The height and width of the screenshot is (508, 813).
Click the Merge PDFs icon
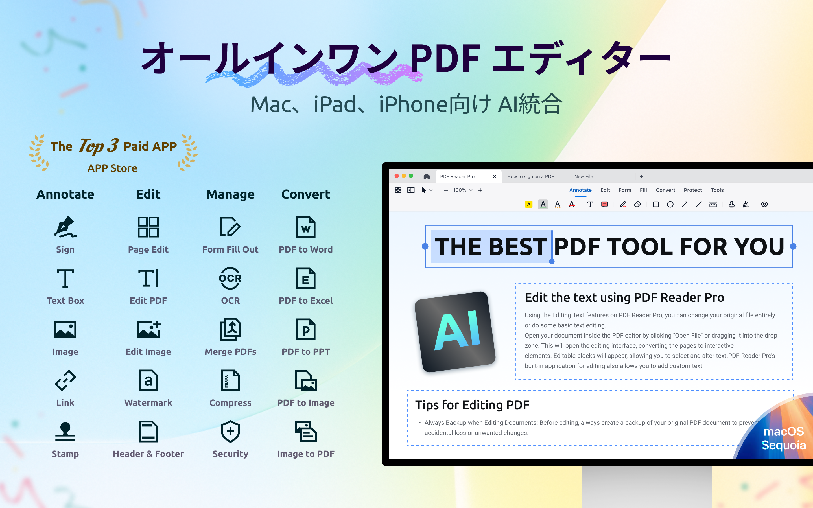pos(230,329)
